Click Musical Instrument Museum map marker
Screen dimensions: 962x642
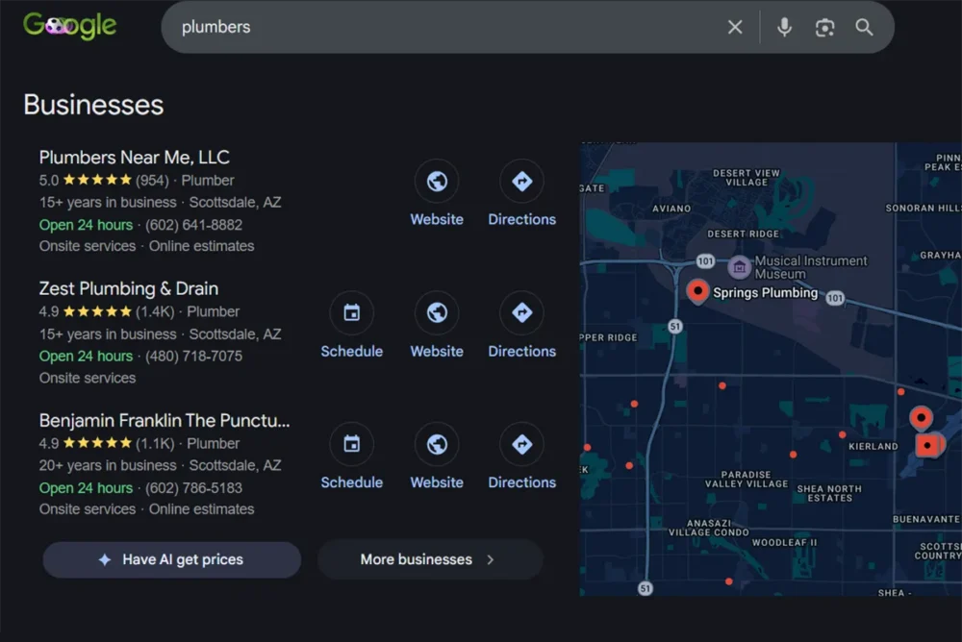(739, 267)
